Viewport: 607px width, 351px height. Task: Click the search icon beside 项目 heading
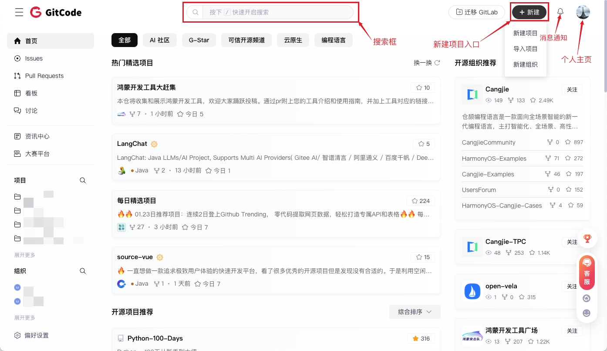point(83,180)
